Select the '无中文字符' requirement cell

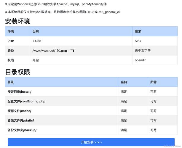(x=143, y=51)
